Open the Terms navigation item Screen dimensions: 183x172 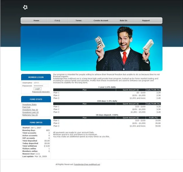pos(78,21)
